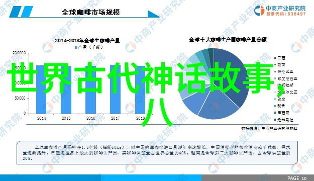Select the 2016 production bar
Viewport: 314px width, 181px height.
91,89
